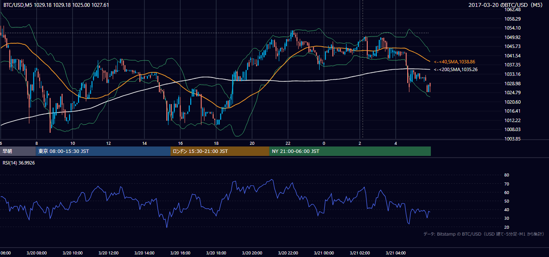Image resolution: width=549 pixels, height=257 pixels.
Task: Click the RSI scale value 50
Action: point(506,201)
